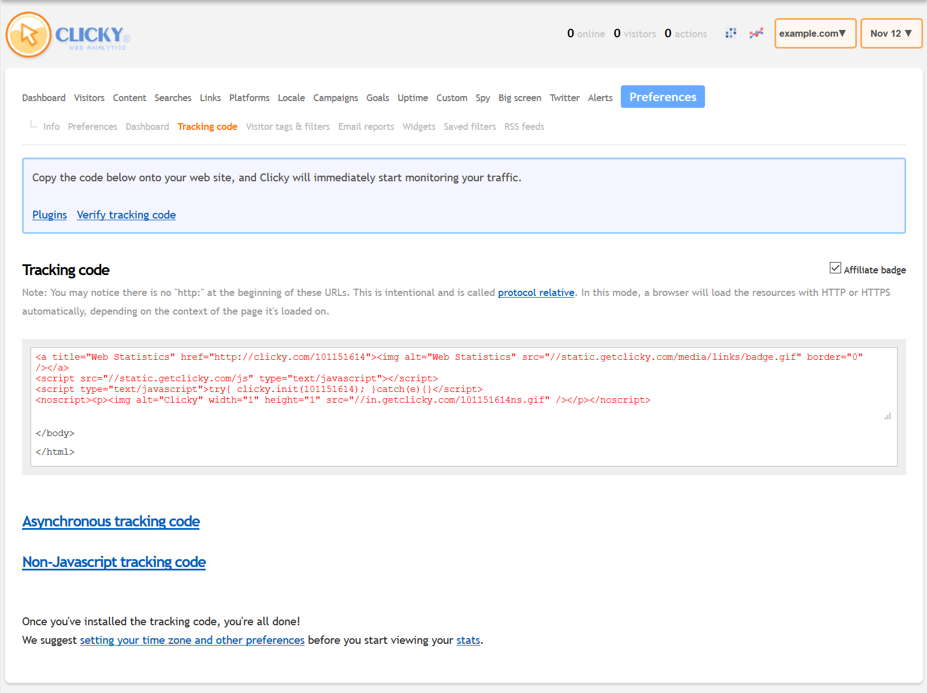Open the Plugins link
The width and height of the screenshot is (927, 693).
[x=49, y=215]
